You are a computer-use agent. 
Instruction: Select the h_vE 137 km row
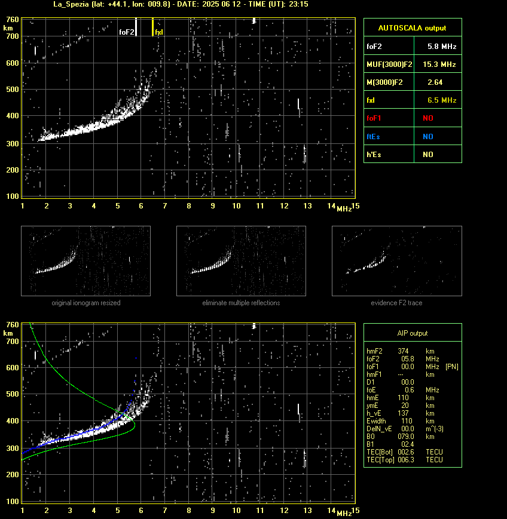pos(401,413)
